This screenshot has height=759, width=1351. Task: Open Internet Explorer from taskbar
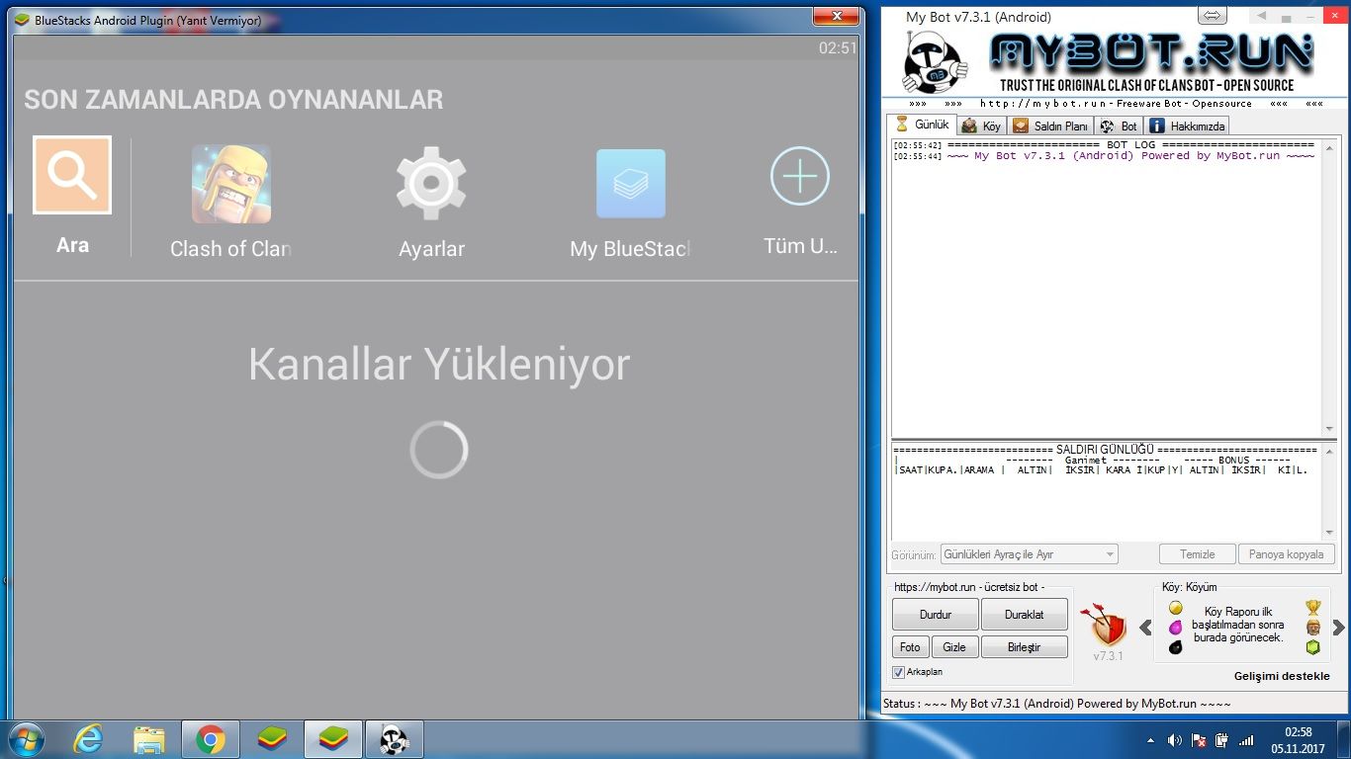pos(88,739)
